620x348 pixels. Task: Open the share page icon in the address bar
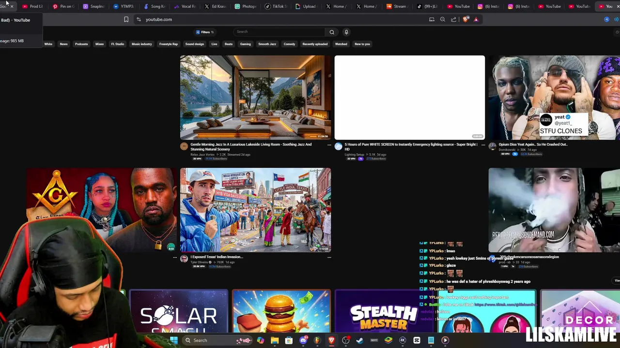[x=453, y=19]
